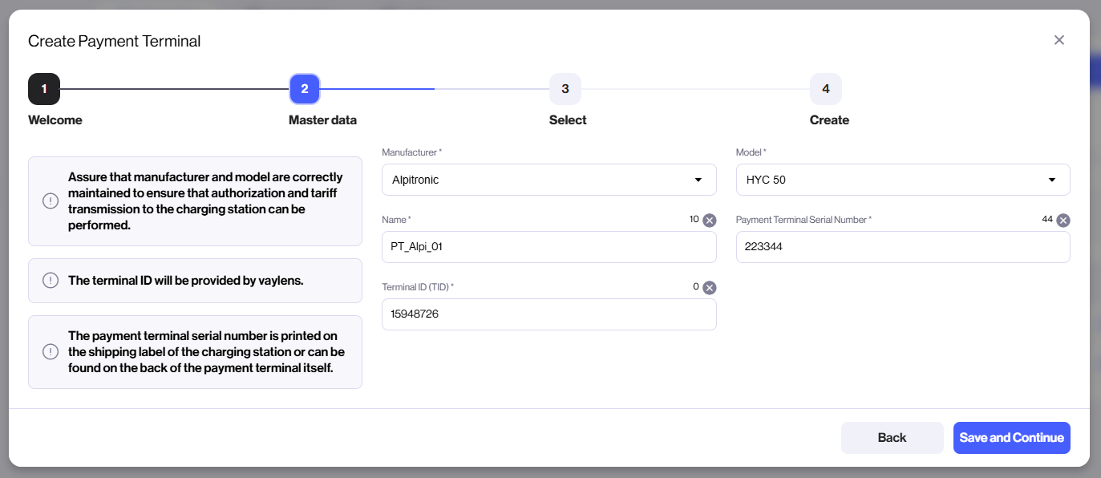Clear the Name field using its X icon
The width and height of the screenshot is (1101, 478).
coord(709,221)
